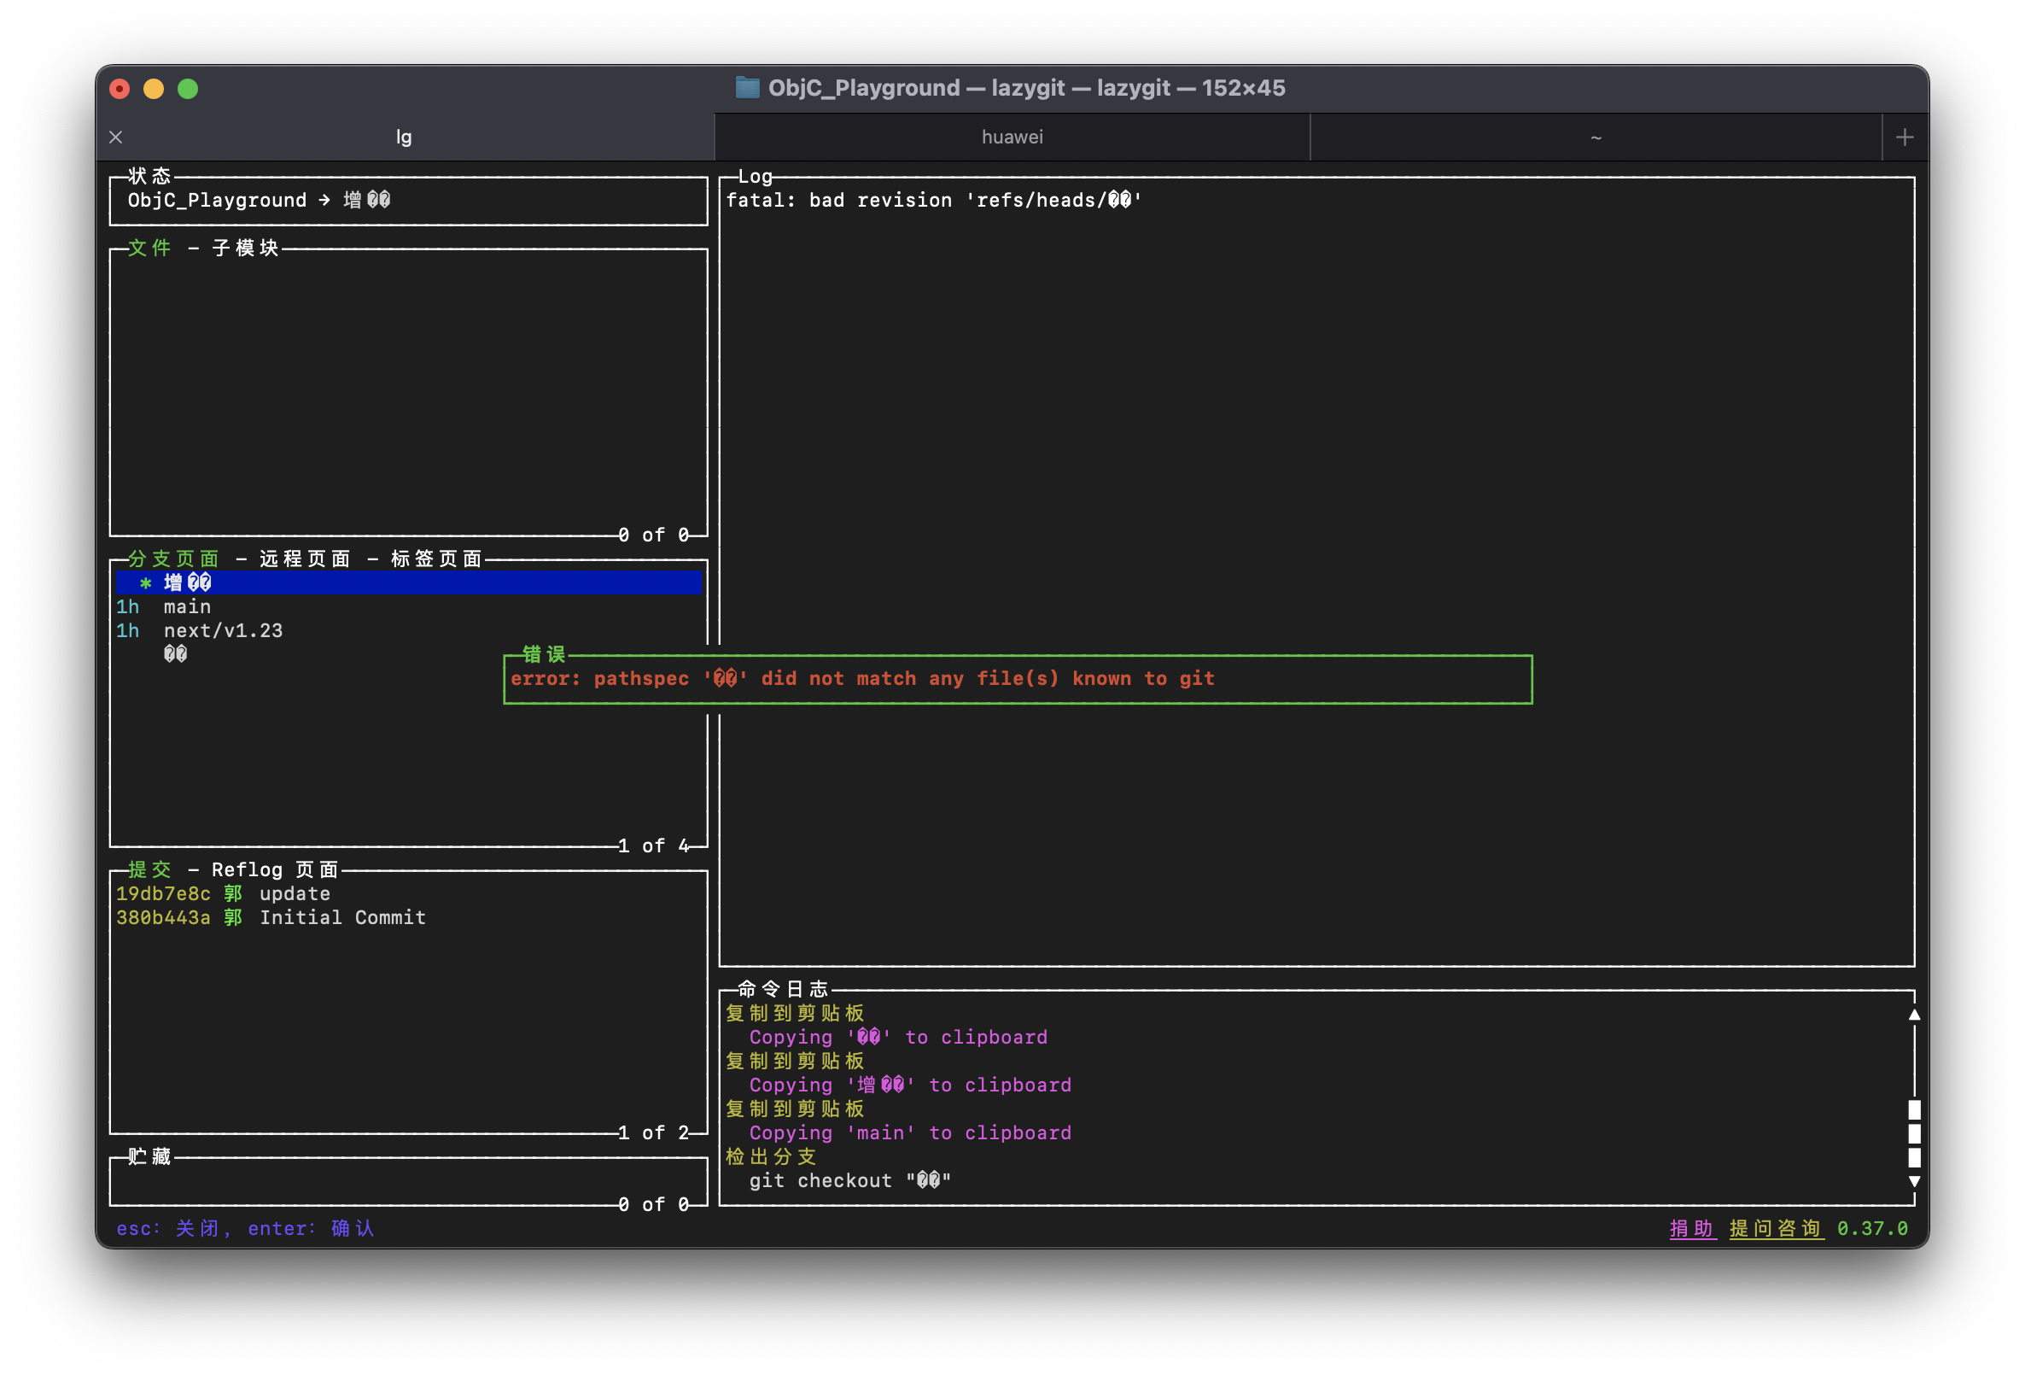Open the 标签页面 tags tab
This screenshot has width=2025, height=1375.
click(x=436, y=559)
